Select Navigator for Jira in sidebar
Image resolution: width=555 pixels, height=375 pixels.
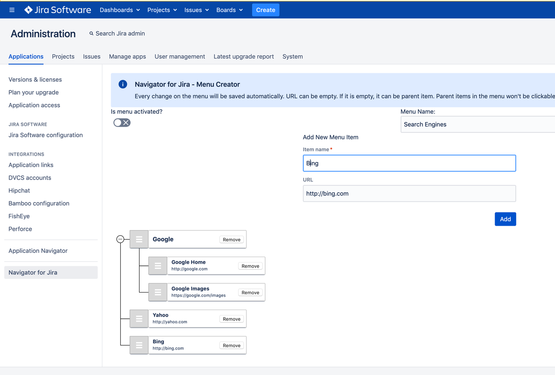coord(51,272)
